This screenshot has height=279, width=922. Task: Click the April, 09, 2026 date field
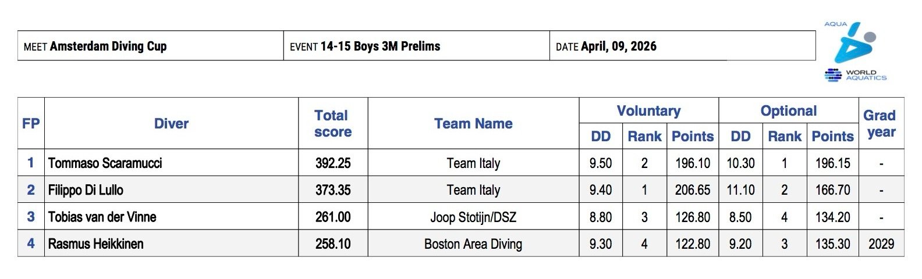(618, 46)
